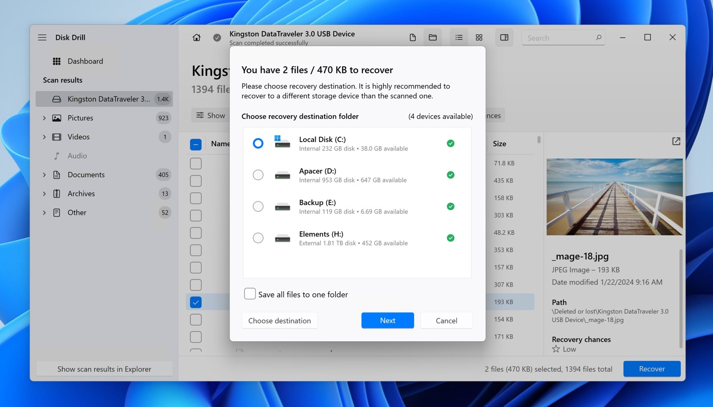This screenshot has width=713, height=407.
Task: Select Apacer (D:) radio button
Action: (258, 175)
